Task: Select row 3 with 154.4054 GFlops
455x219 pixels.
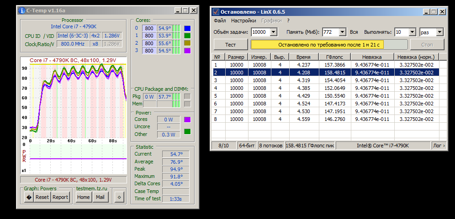Action: 325,80
